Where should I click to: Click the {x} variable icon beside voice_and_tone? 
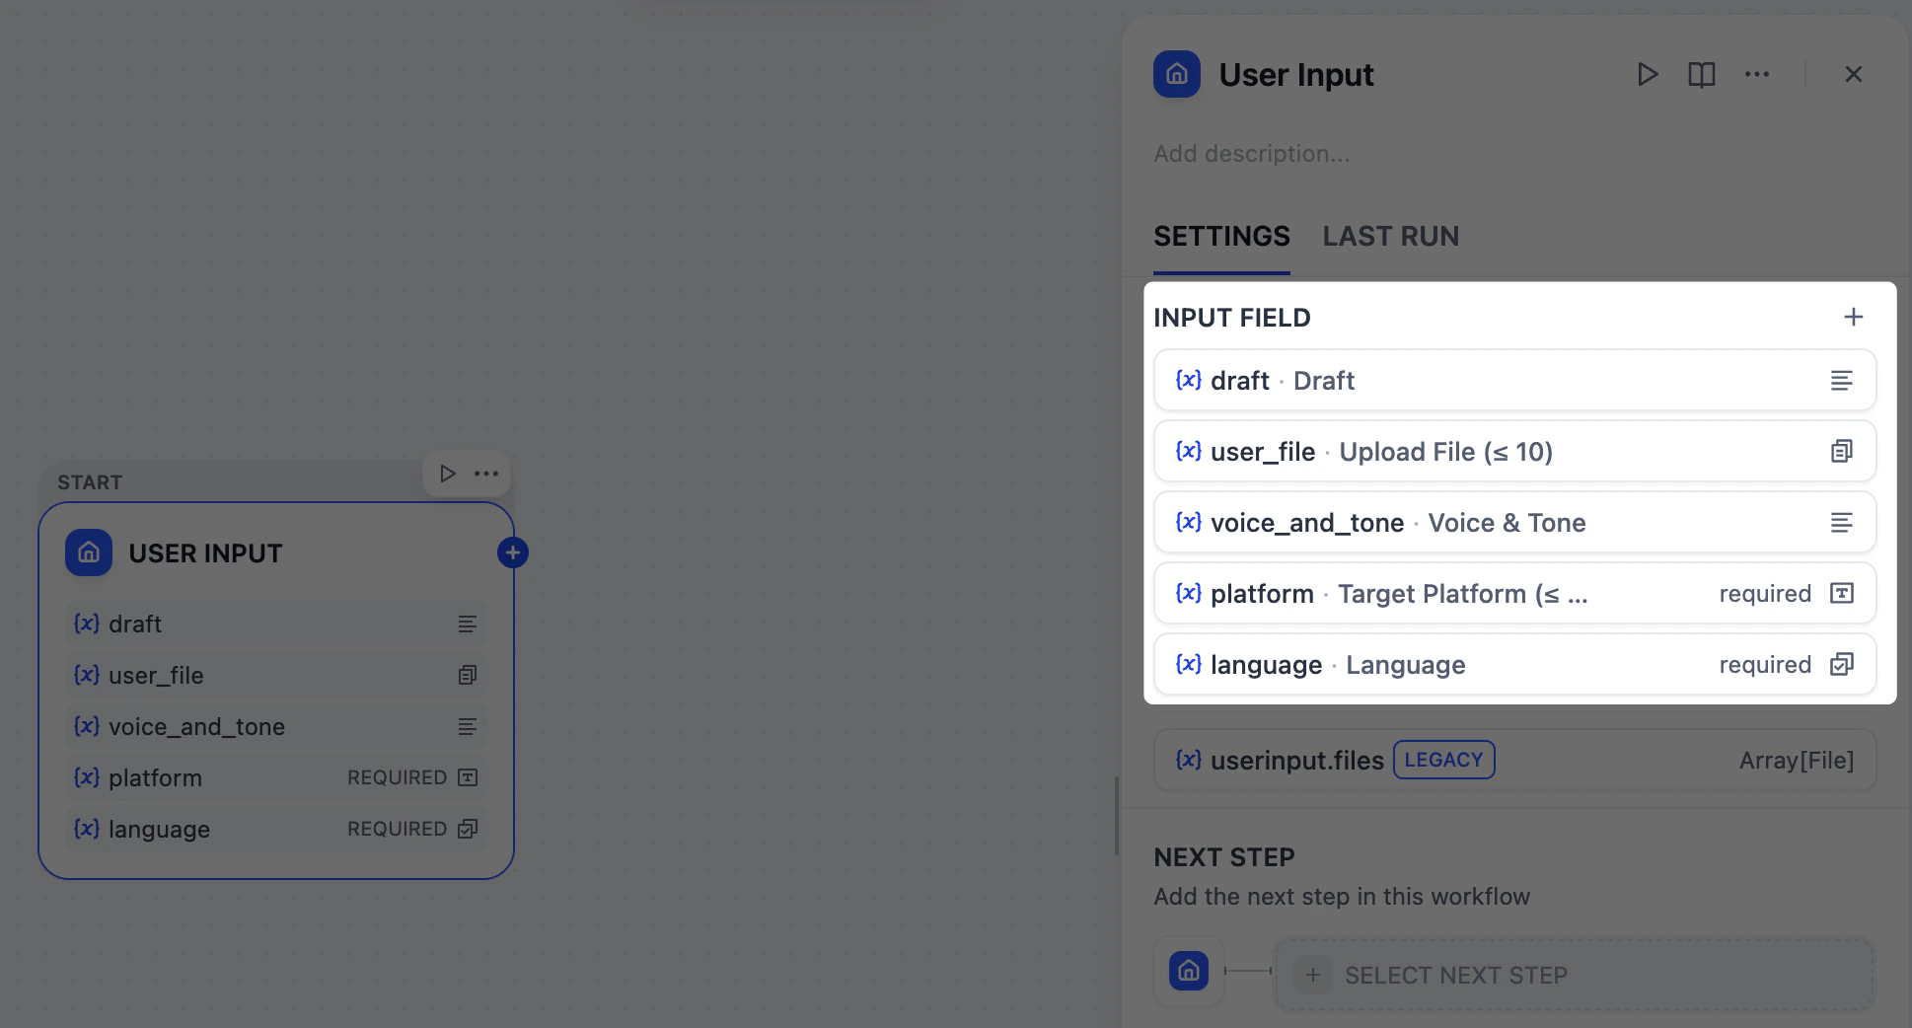pyautogui.click(x=1188, y=522)
